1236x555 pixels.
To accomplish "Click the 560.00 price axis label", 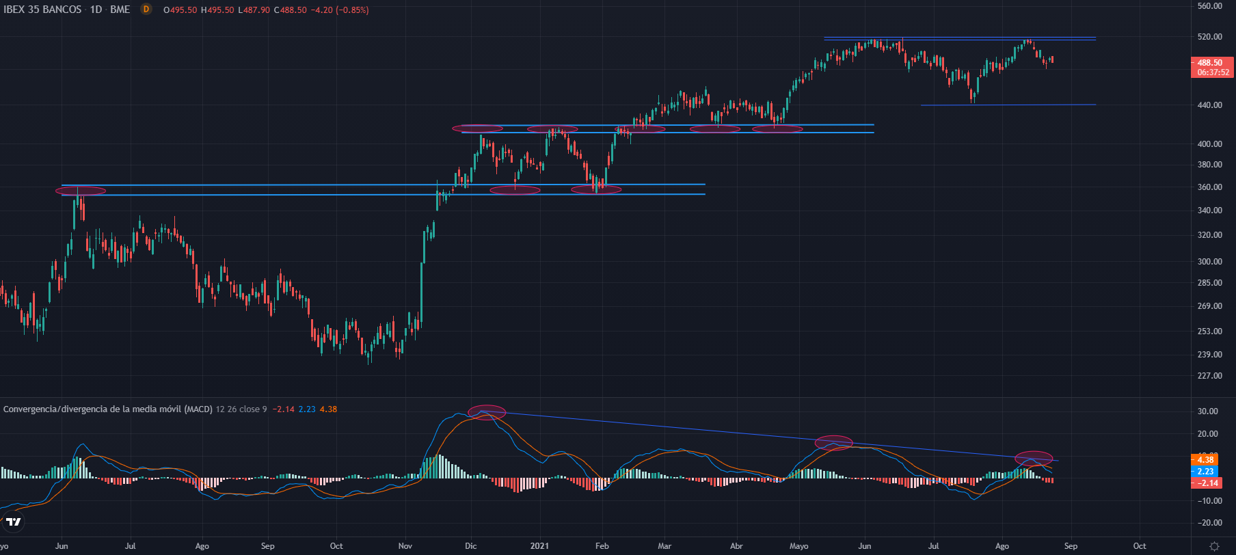I will [x=1210, y=6].
